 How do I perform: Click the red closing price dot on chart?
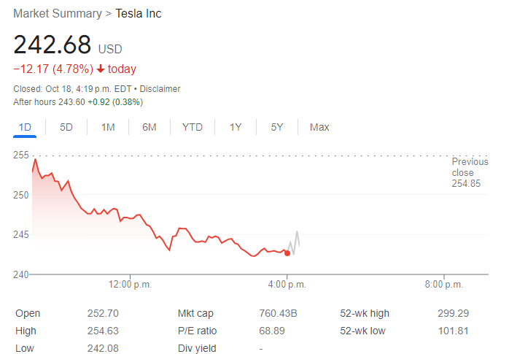coord(287,253)
